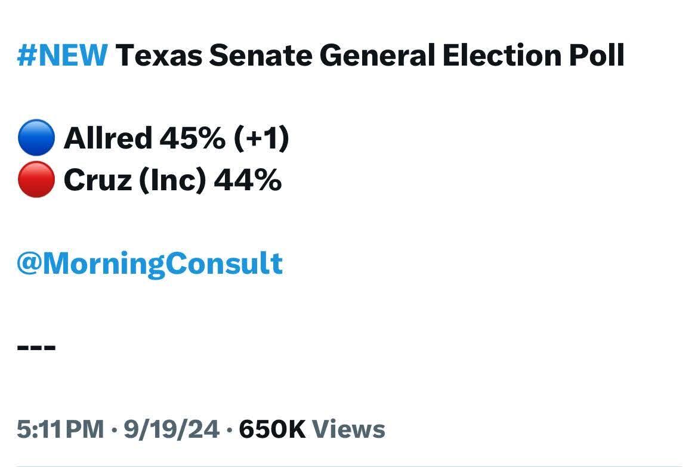The height and width of the screenshot is (467, 698).
Task: Click the name Allred in the results
Action: pos(108,138)
